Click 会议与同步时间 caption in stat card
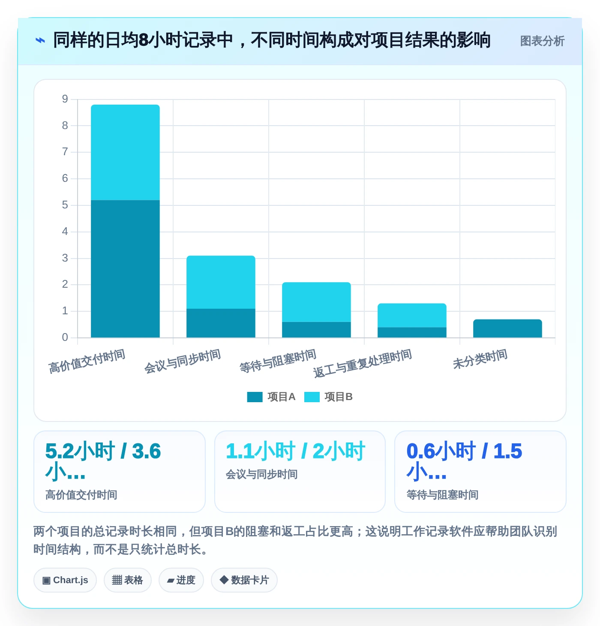Viewport: 600px width, 626px height. pos(262,475)
